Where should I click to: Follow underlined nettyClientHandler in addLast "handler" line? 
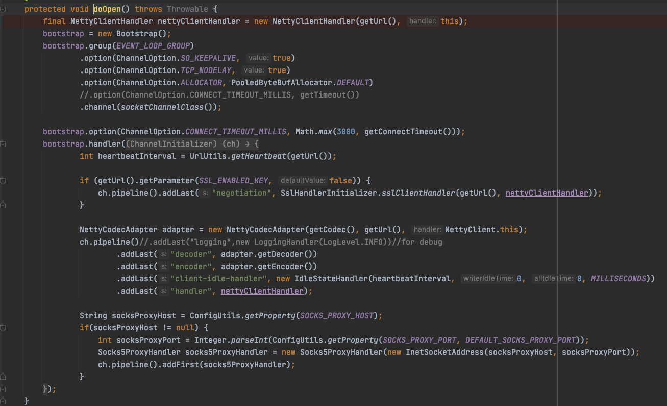pos(262,291)
